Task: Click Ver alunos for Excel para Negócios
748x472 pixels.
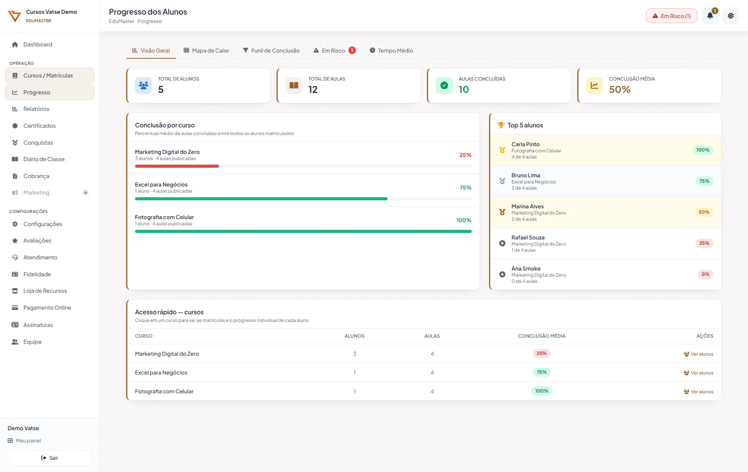Action: (699, 373)
